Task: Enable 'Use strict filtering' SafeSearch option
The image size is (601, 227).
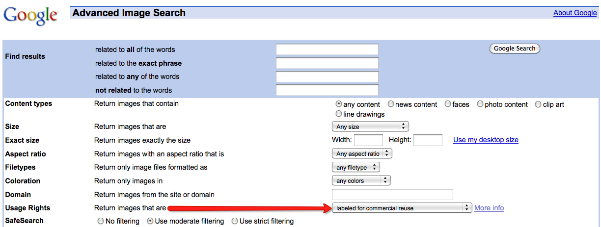Action: (x=235, y=221)
